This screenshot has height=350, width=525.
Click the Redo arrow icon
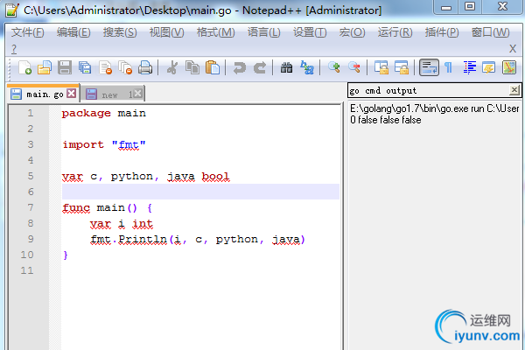260,67
